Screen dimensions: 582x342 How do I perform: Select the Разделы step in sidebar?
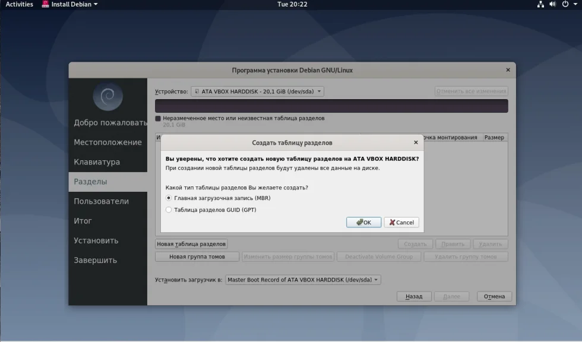point(107,182)
